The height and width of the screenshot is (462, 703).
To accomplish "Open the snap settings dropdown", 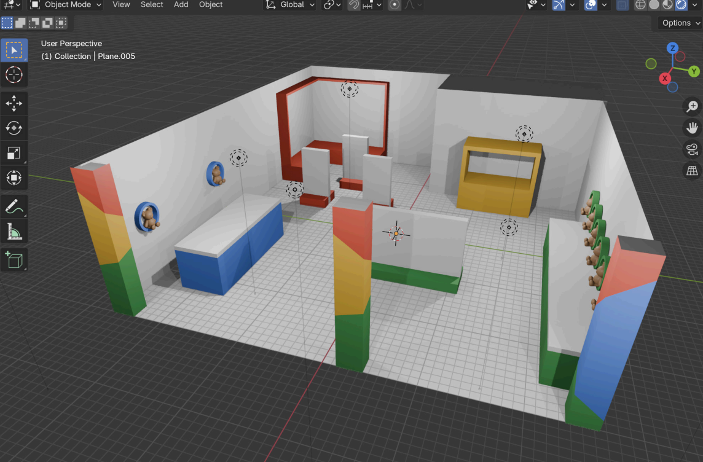I will point(372,4).
